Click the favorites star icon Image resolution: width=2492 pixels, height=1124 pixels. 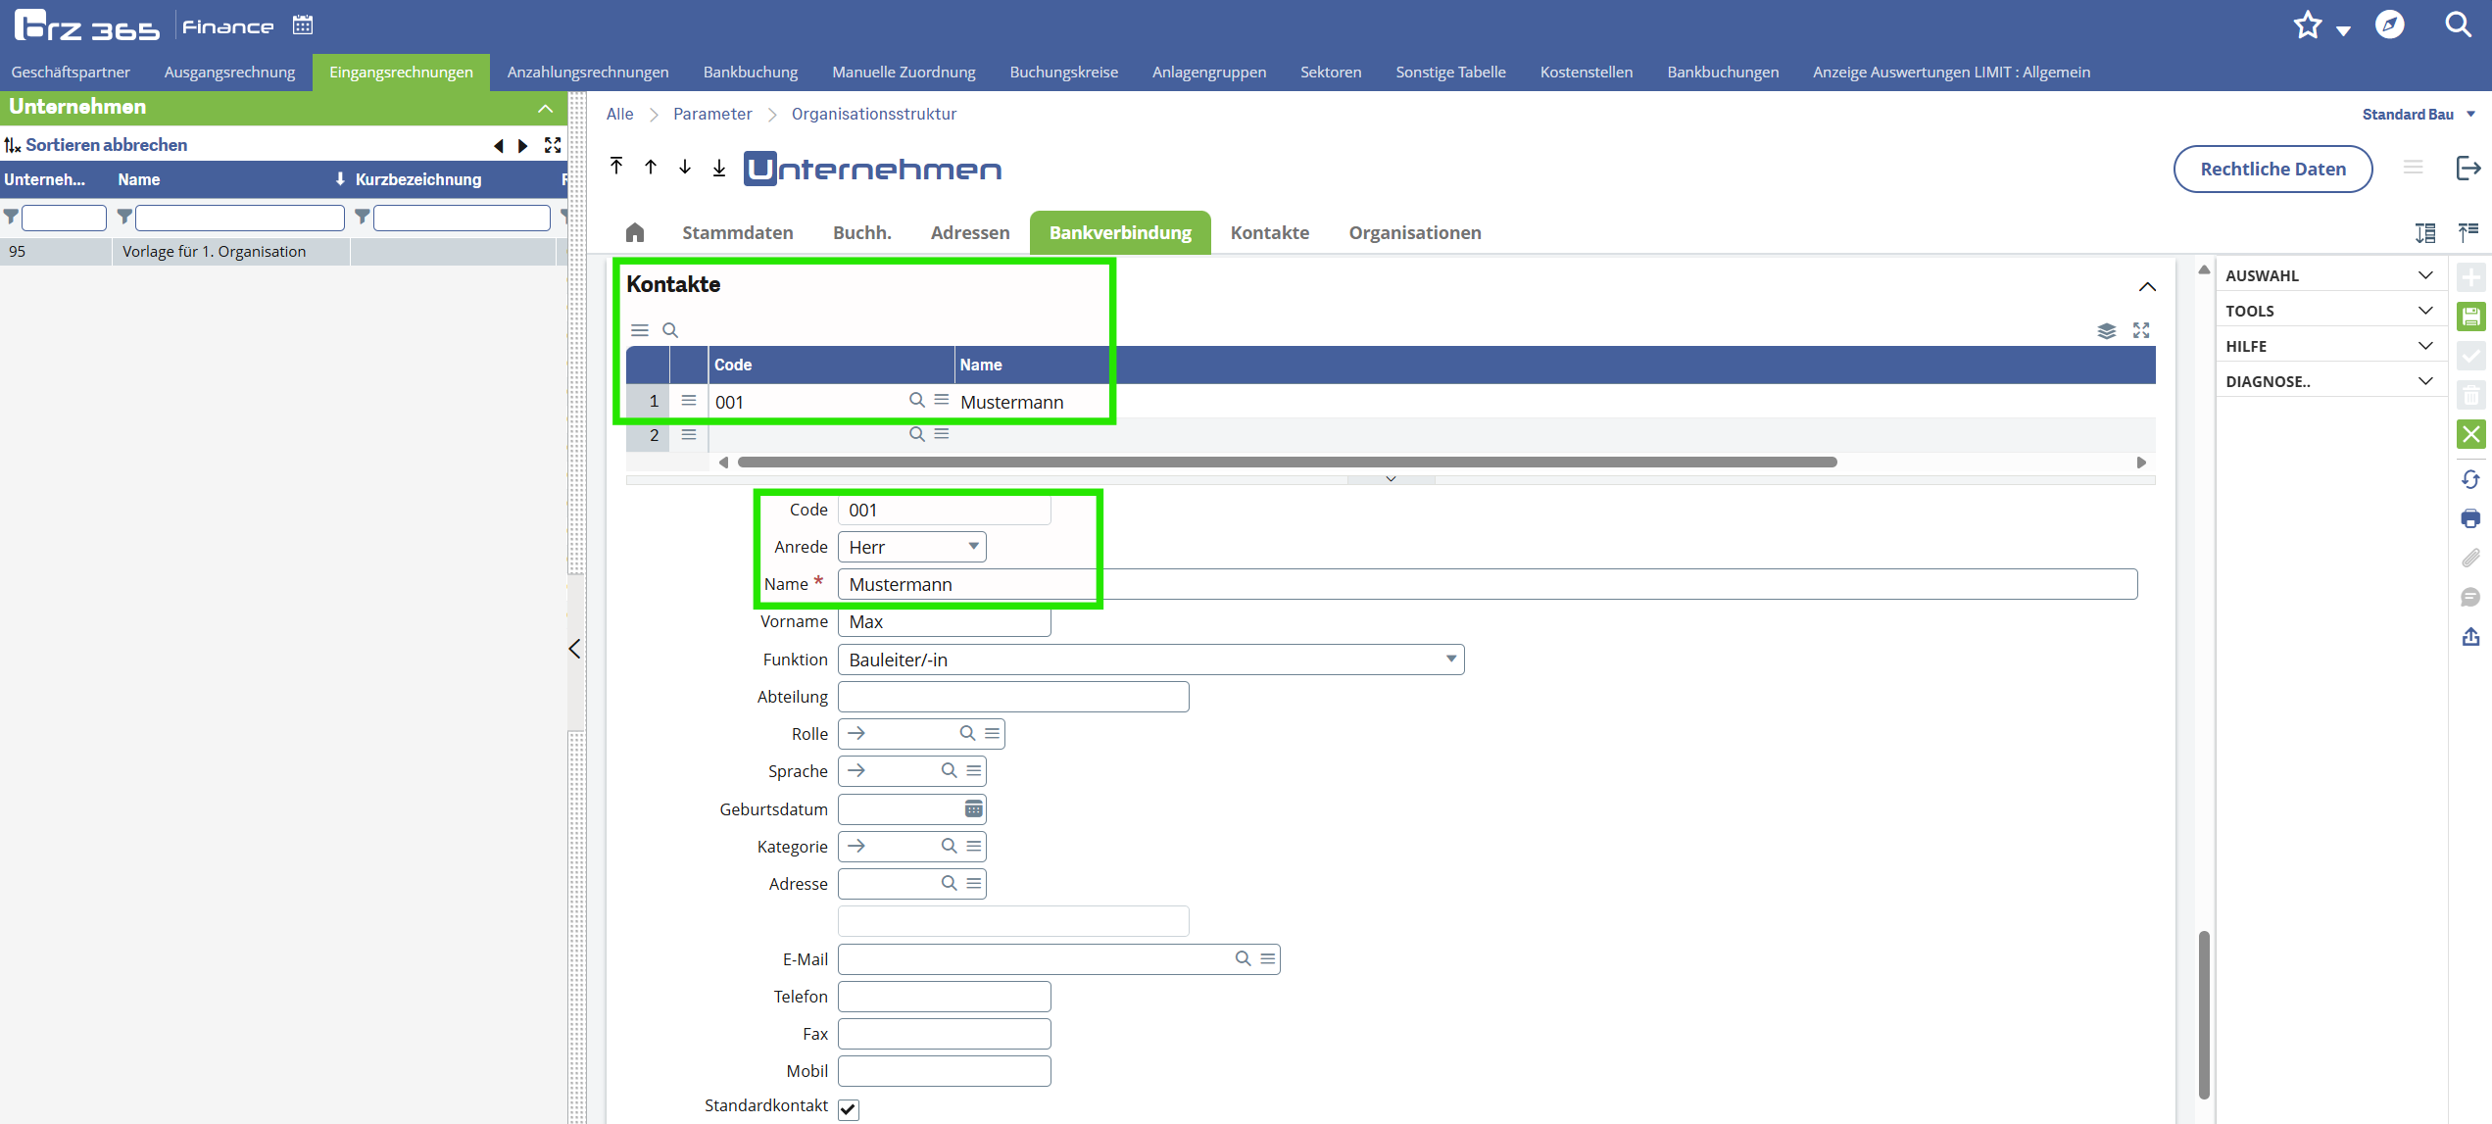point(2308,25)
